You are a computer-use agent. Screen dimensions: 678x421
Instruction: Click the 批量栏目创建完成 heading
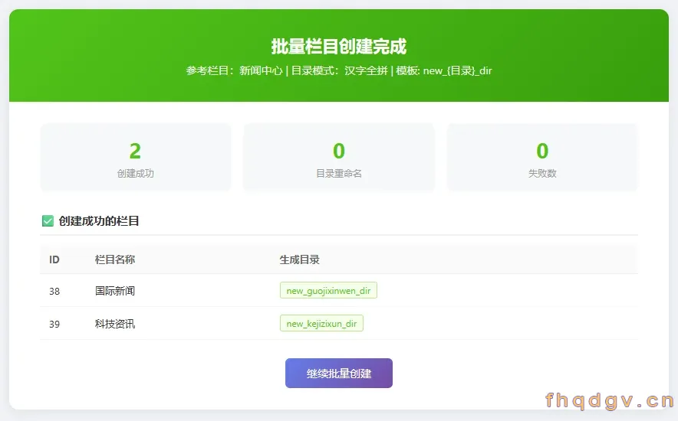pos(339,47)
